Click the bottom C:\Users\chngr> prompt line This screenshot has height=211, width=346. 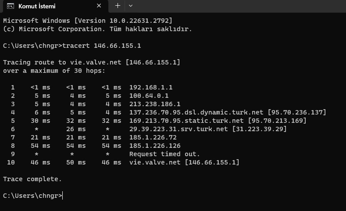pos(32,196)
